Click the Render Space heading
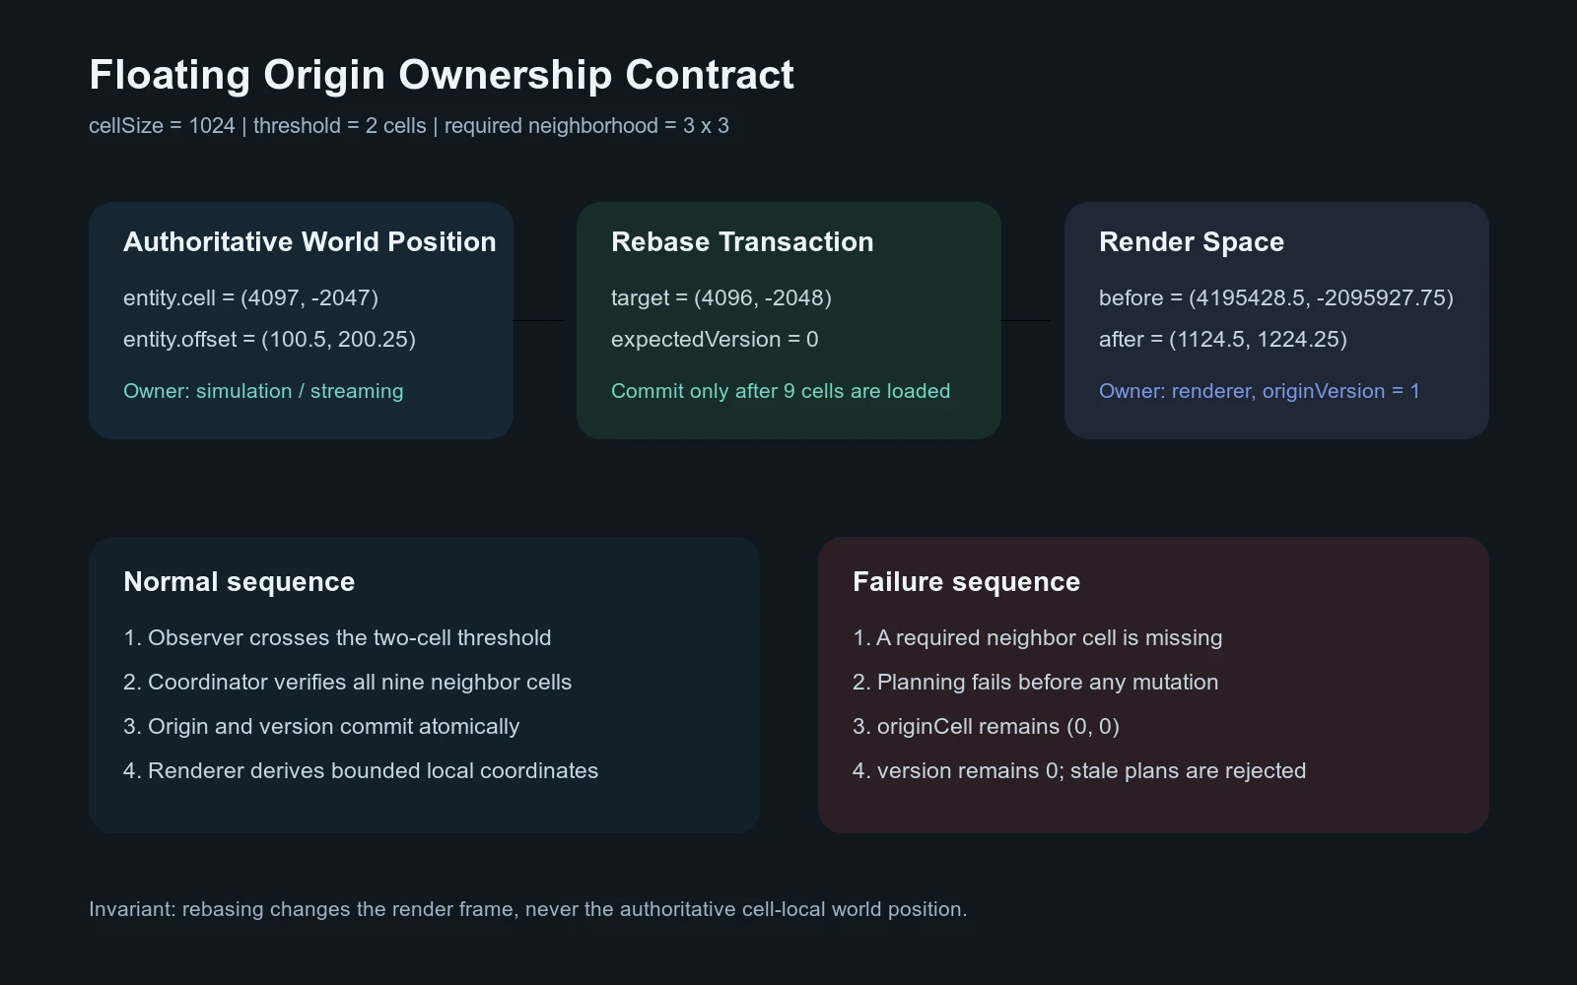 1192,242
